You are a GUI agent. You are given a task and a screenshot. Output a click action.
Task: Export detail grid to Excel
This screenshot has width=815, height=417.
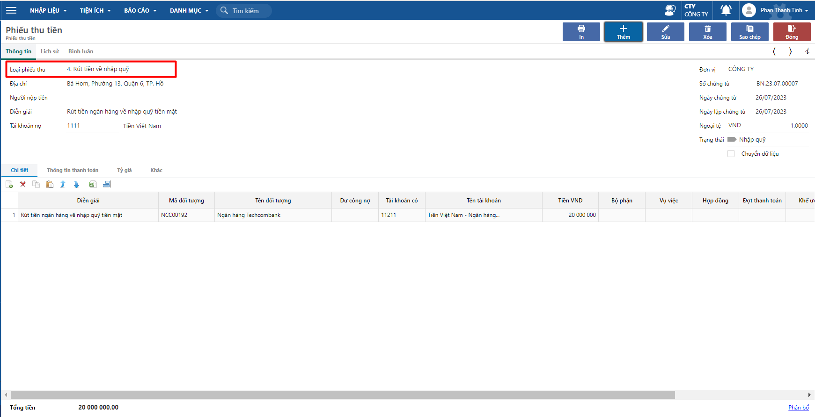tap(92, 185)
